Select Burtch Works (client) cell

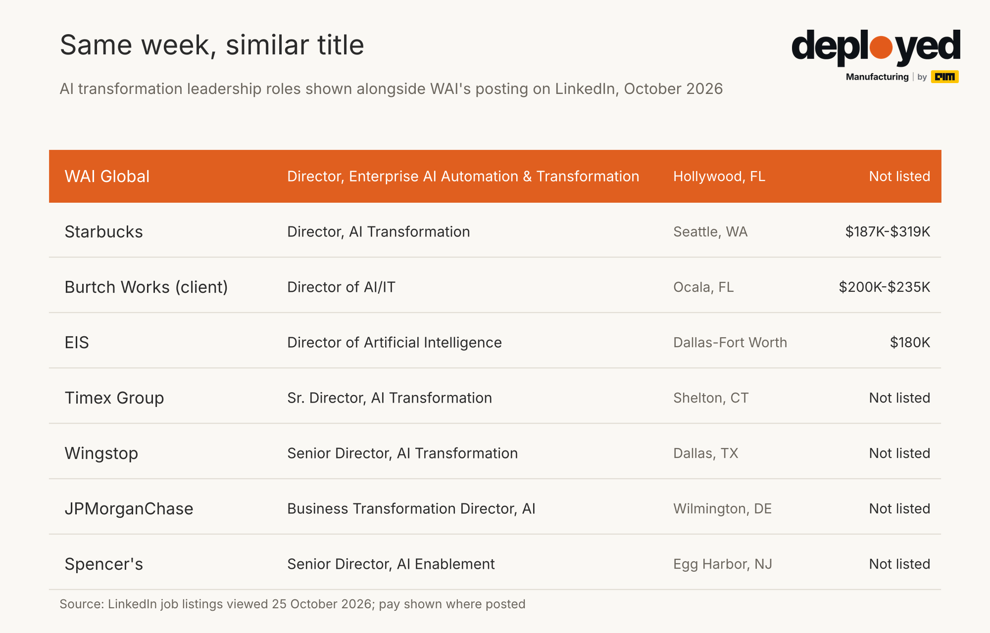[x=146, y=287]
